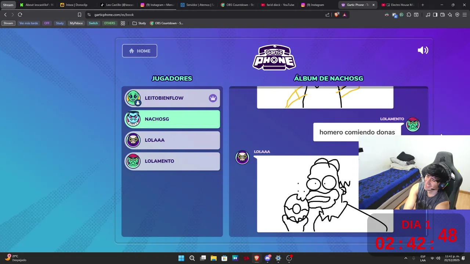470x264 pixels.
Task: Open the Brave VPN shield icon
Action: tap(457, 15)
